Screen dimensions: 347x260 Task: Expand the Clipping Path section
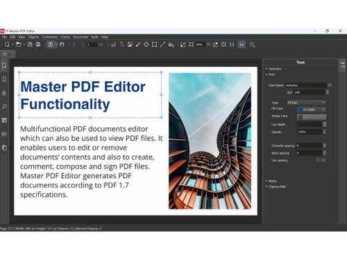(x=276, y=187)
